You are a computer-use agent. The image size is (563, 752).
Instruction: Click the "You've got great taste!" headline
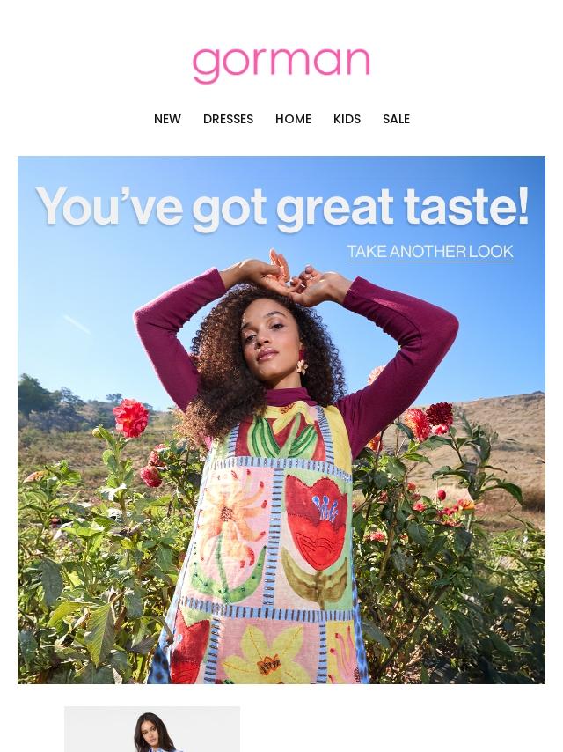282,207
